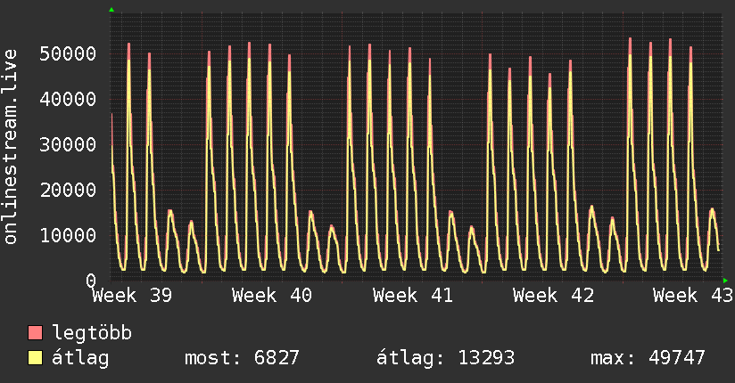Click the 0 y-axis tick label
The height and width of the screenshot is (383, 735).
[91, 281]
